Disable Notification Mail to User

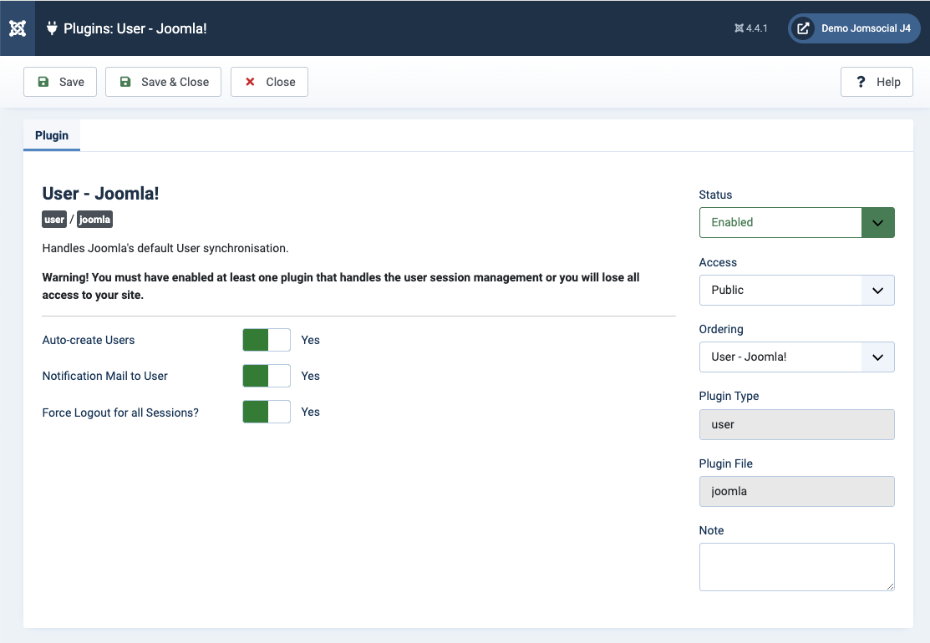coord(267,376)
